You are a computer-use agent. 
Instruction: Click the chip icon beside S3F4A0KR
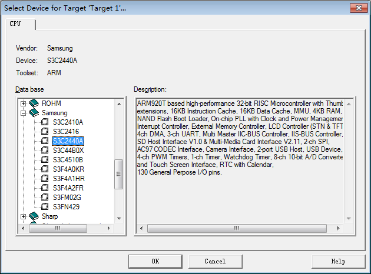click(x=45, y=169)
